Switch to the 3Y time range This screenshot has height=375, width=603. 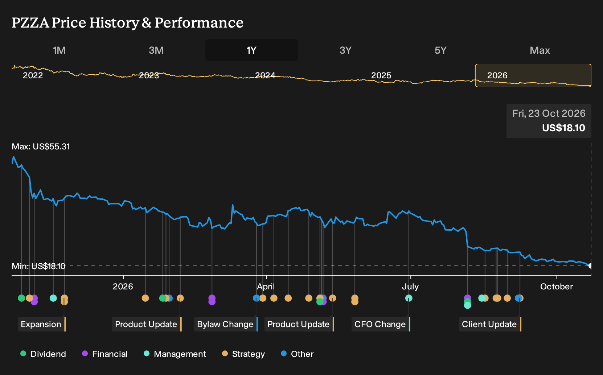coord(345,50)
